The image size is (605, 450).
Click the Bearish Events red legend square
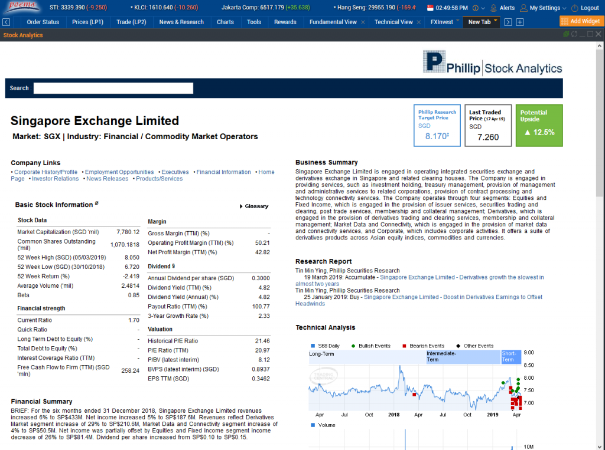[404, 346]
